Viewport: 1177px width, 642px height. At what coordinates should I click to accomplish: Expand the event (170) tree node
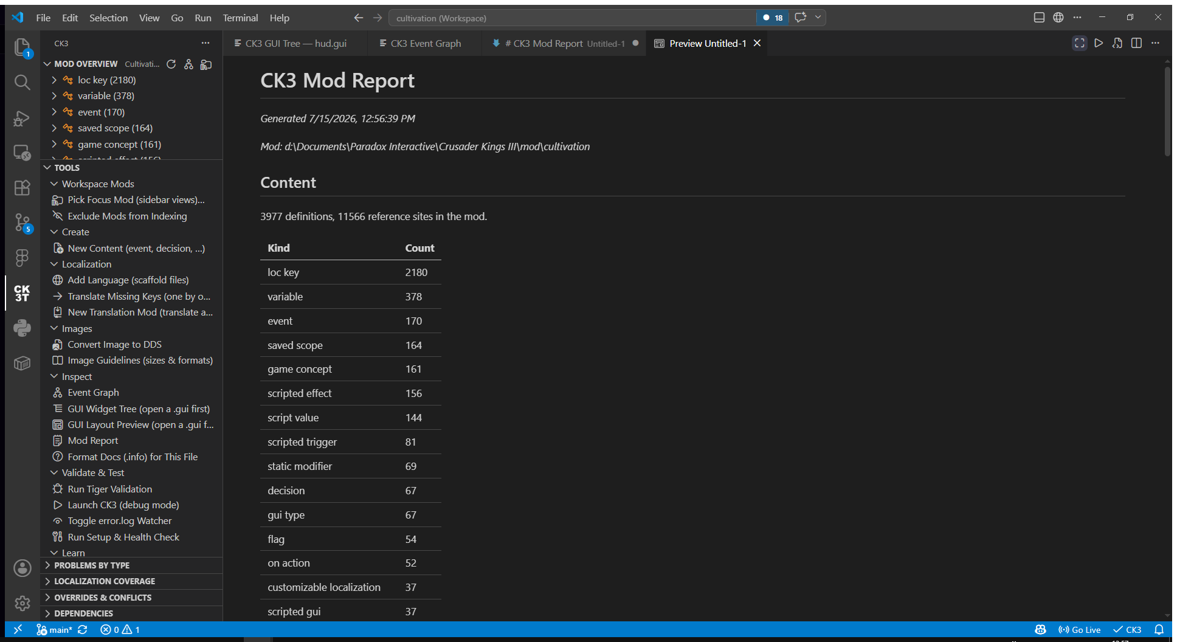(x=54, y=112)
